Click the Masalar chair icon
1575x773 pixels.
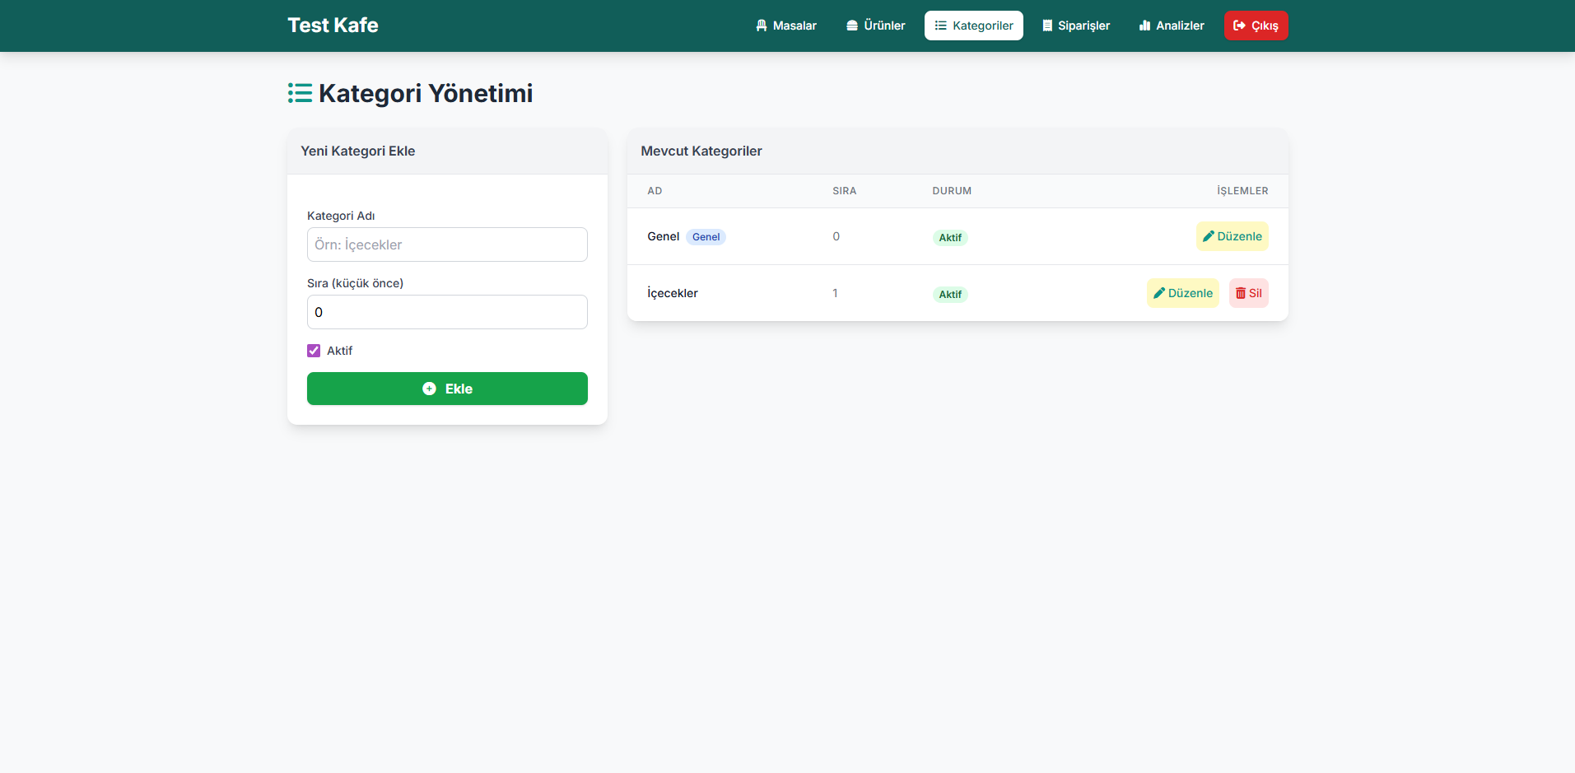tap(762, 26)
